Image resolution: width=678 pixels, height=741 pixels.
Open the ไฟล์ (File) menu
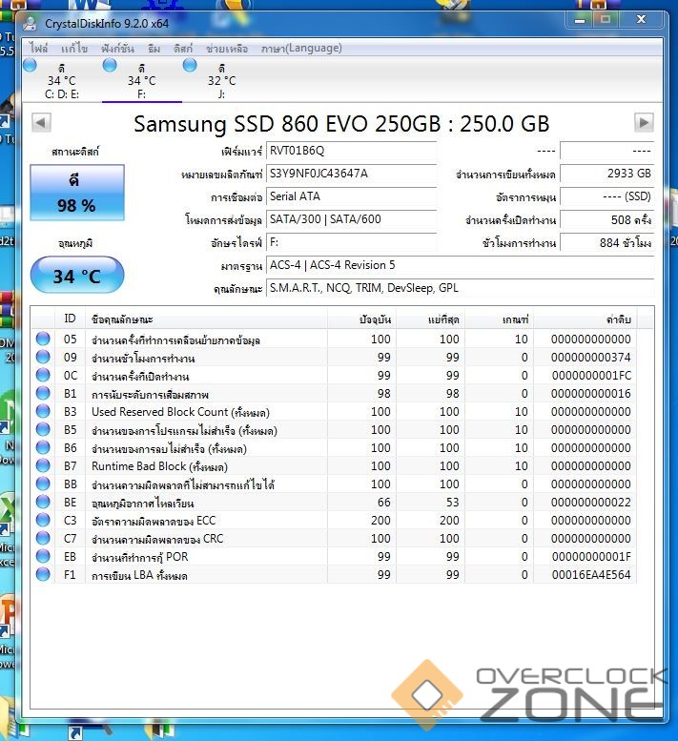[39, 49]
